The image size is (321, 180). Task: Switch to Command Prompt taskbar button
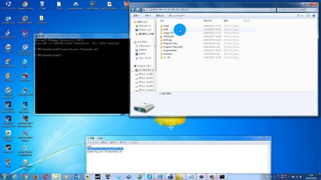point(222,176)
